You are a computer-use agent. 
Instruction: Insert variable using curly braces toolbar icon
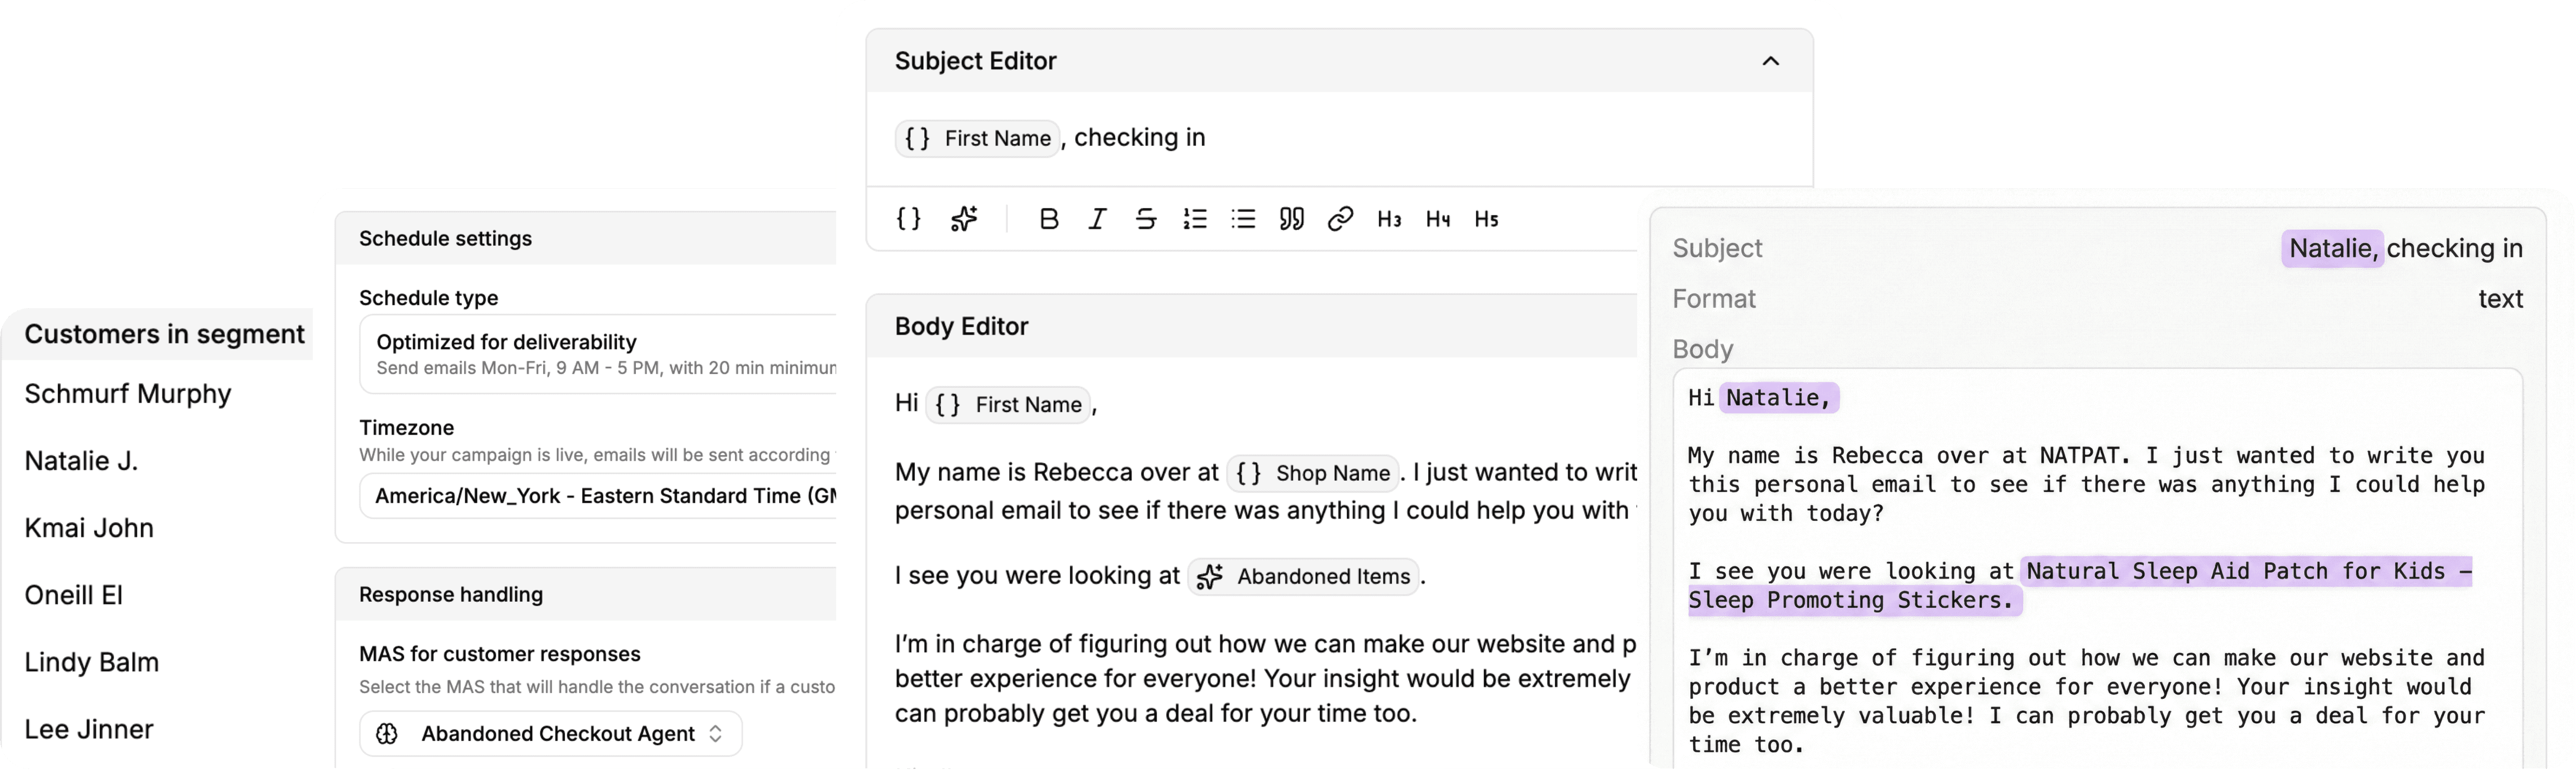tap(908, 219)
